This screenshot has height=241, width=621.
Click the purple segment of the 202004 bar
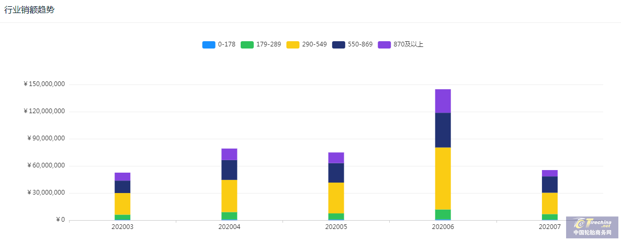tap(229, 154)
